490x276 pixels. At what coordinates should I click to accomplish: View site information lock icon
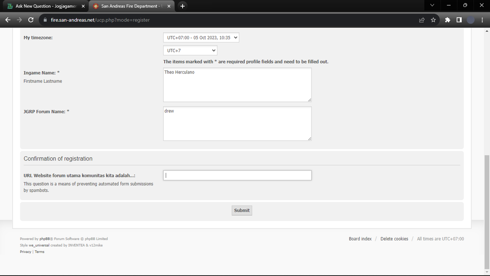(x=45, y=20)
